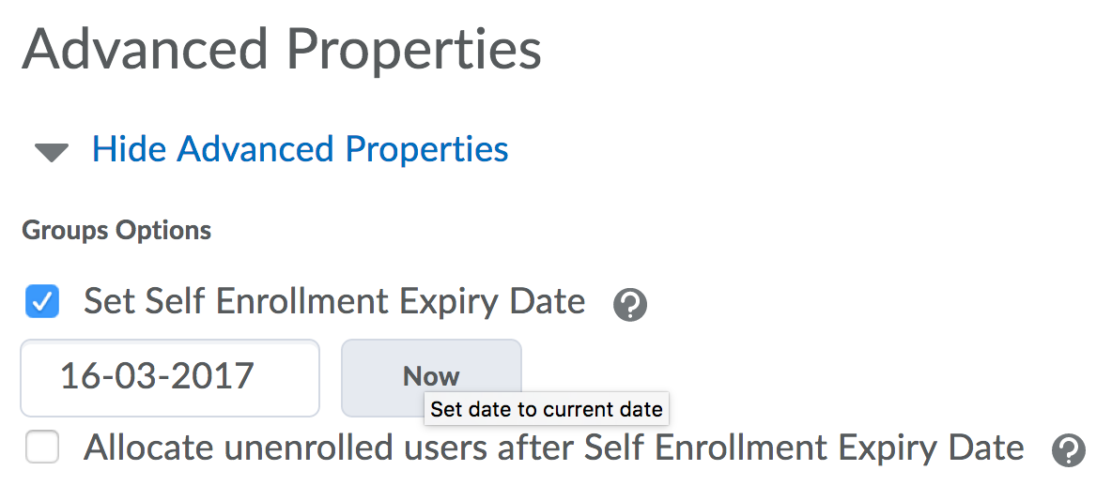
Task: Click the 16-03-2017 expiry date field
Action: [169, 377]
